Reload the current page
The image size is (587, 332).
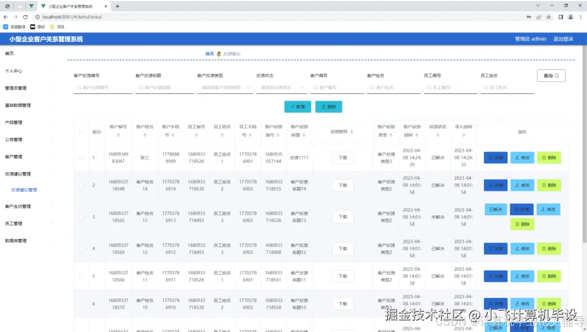[x=25, y=17]
